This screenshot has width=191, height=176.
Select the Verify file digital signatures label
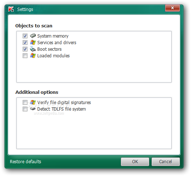point(64,103)
